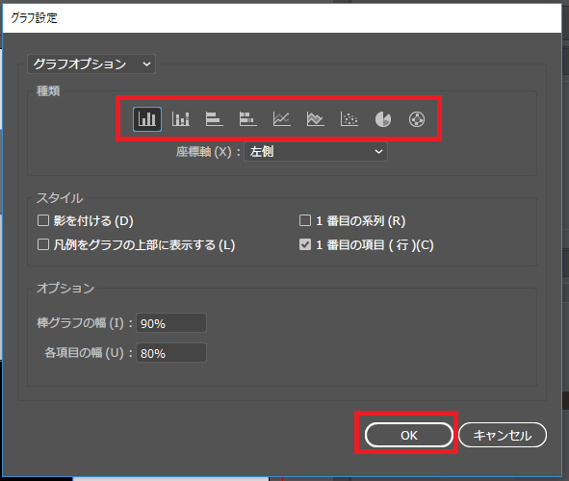Viewport: 569px width, 481px height.
Task: Select the column graph type icon
Action: (147, 119)
